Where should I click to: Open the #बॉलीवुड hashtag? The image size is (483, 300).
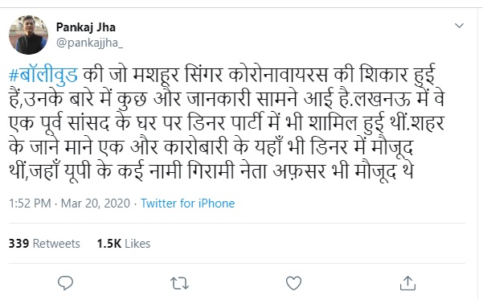pyautogui.click(x=43, y=75)
